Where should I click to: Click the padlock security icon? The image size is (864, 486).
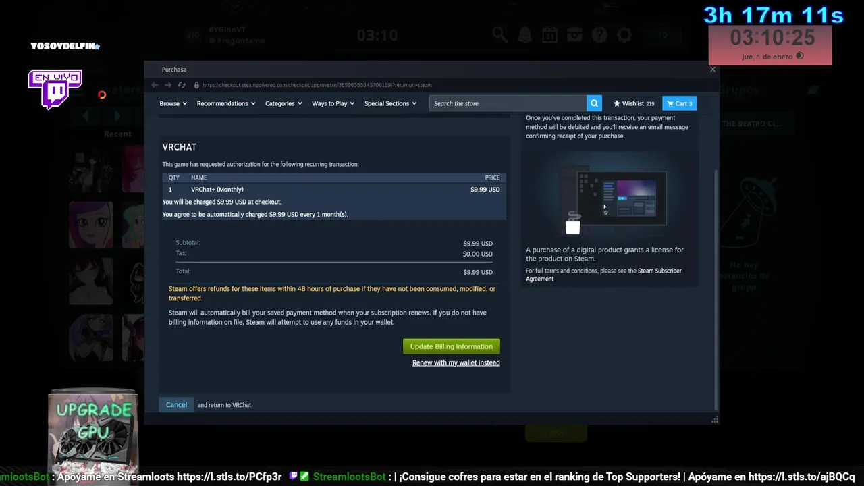[x=196, y=85]
